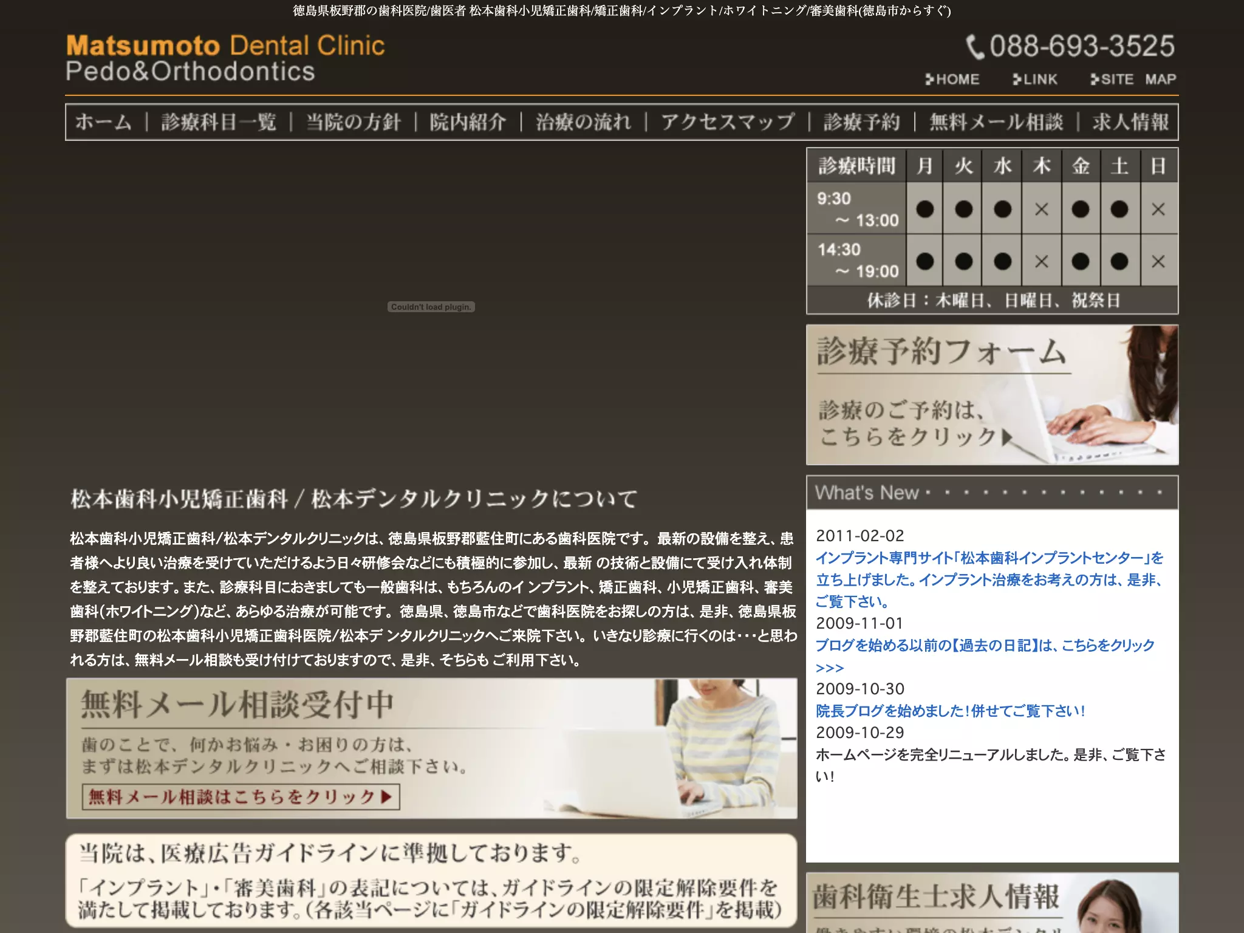Viewport: 1244px width, 933px height.
Task: Click the Sunday afternoon × mark in schedule
Action: tap(1158, 261)
